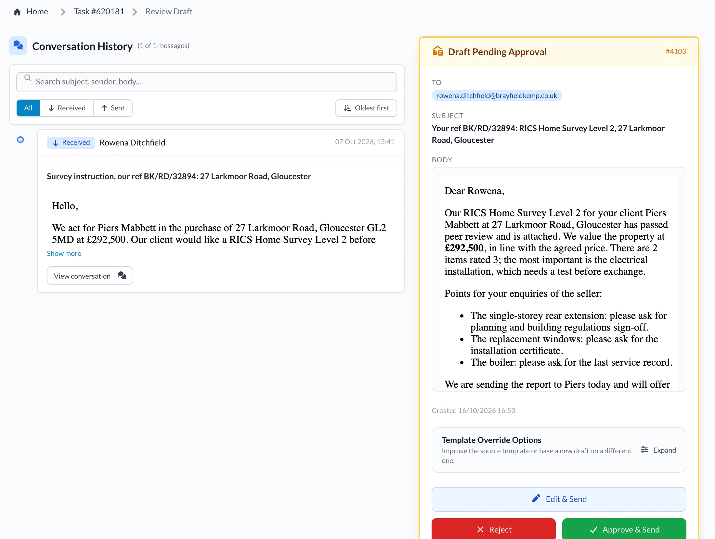Image resolution: width=715 pixels, height=539 pixels.
Task: Open View conversation button
Action: click(90, 276)
